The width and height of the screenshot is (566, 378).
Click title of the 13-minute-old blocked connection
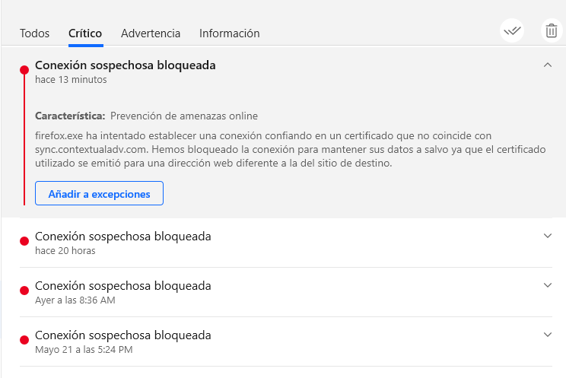(x=125, y=65)
